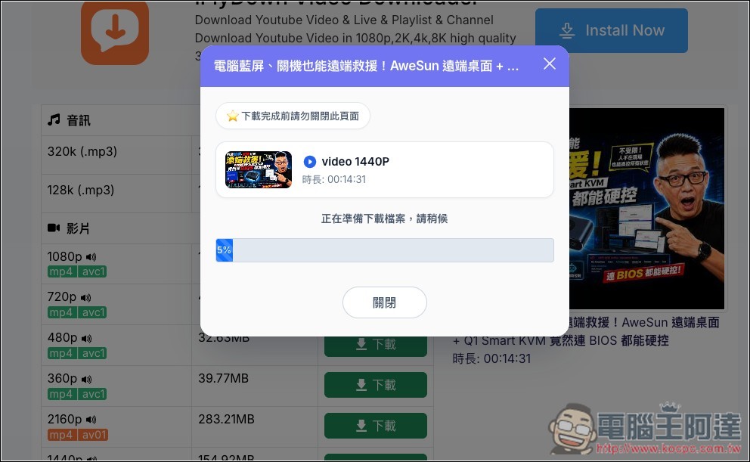Click the music note icon beside 音訊
This screenshot has height=462, width=750.
[x=54, y=119]
